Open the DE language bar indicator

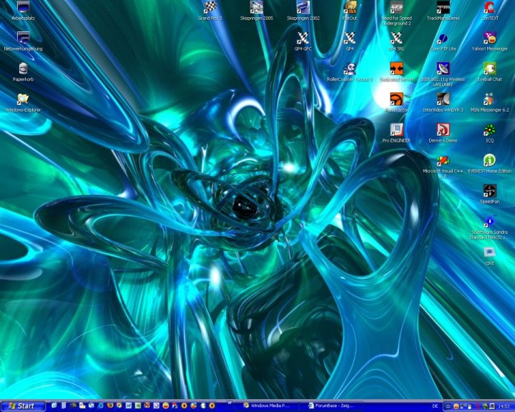click(x=435, y=406)
